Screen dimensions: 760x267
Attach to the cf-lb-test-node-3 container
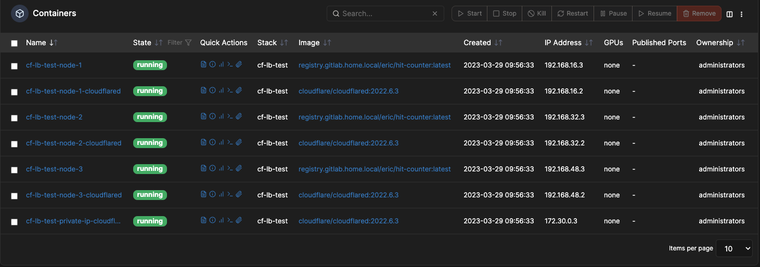pyautogui.click(x=239, y=169)
